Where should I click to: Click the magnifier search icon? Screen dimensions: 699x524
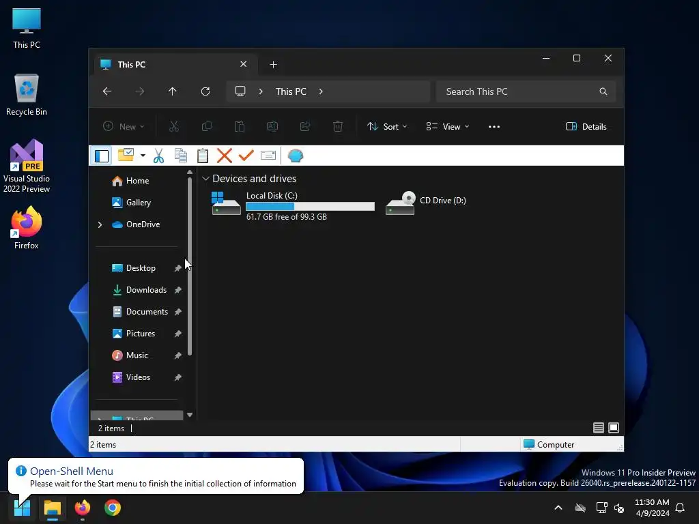coord(603,91)
